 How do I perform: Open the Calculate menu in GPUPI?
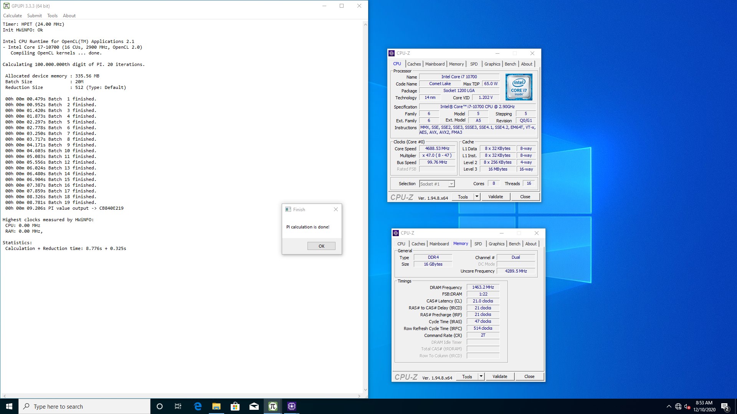click(12, 16)
